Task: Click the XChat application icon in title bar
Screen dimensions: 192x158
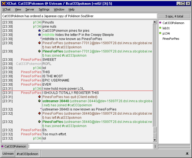Action: pyautogui.click(x=4, y=4)
